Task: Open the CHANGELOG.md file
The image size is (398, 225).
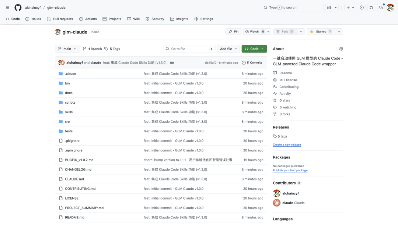Action: pyautogui.click(x=78, y=169)
